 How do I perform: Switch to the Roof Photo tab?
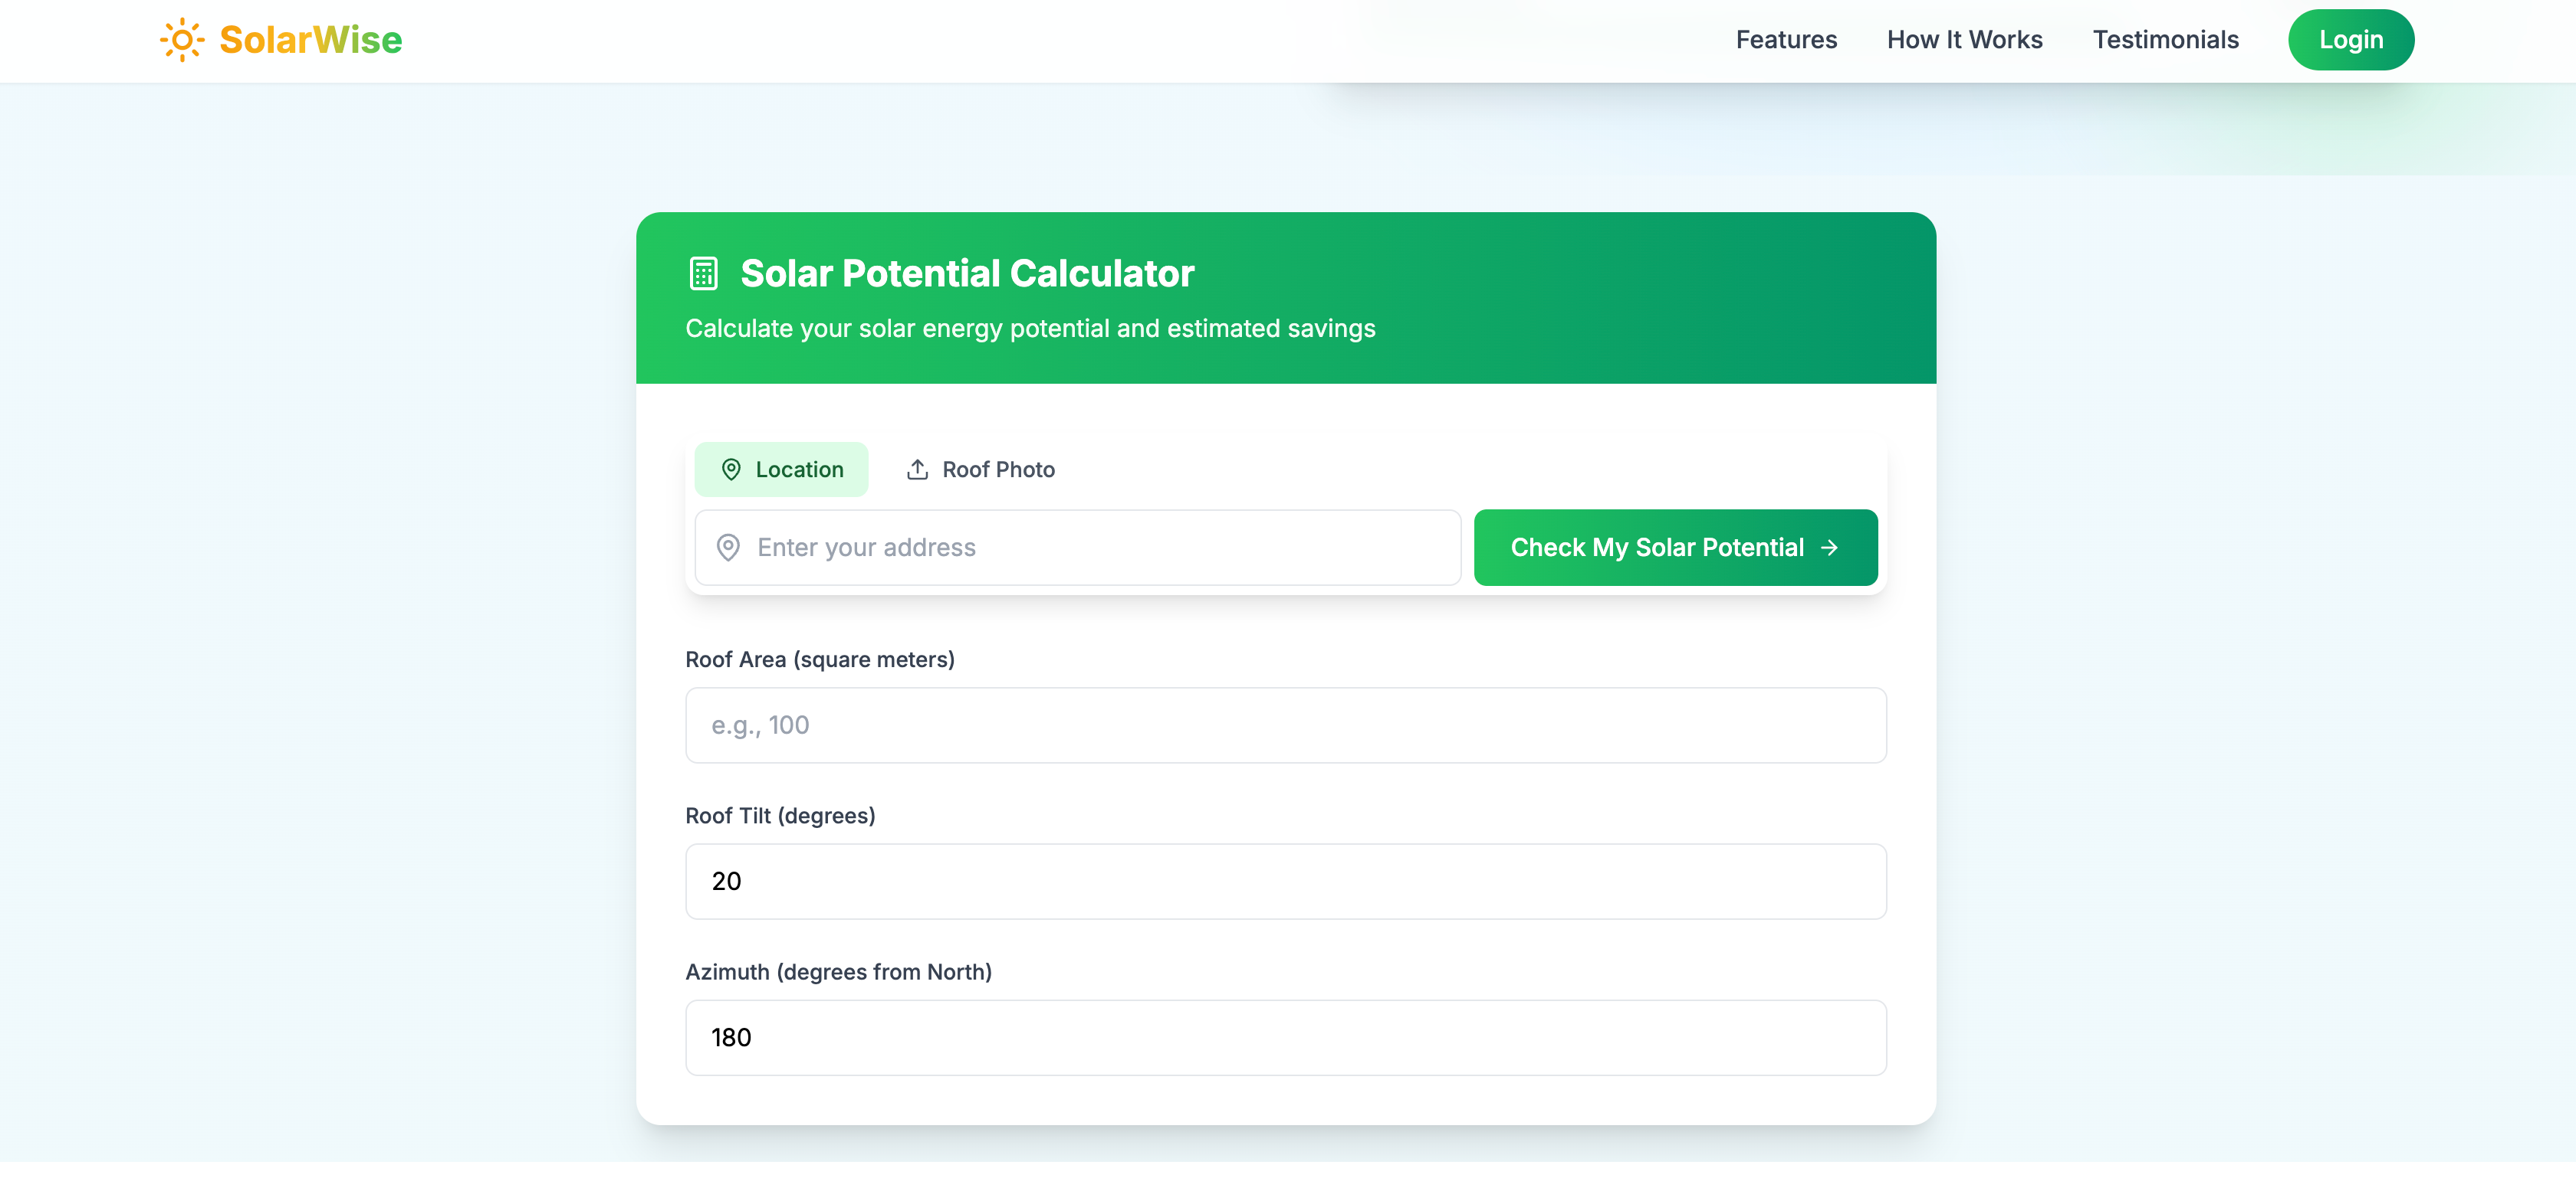point(980,470)
